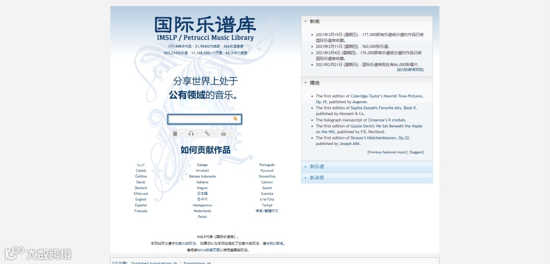Screen dimensions: 550x264
Task: Switch language to Svenska
Action: [267, 194]
